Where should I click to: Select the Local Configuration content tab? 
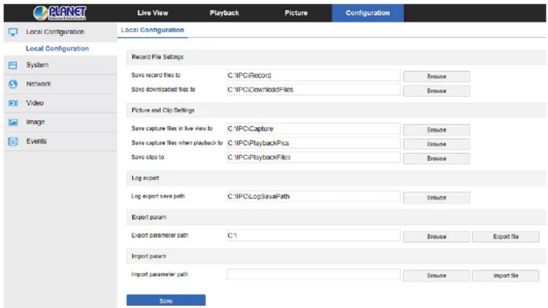coord(152,30)
